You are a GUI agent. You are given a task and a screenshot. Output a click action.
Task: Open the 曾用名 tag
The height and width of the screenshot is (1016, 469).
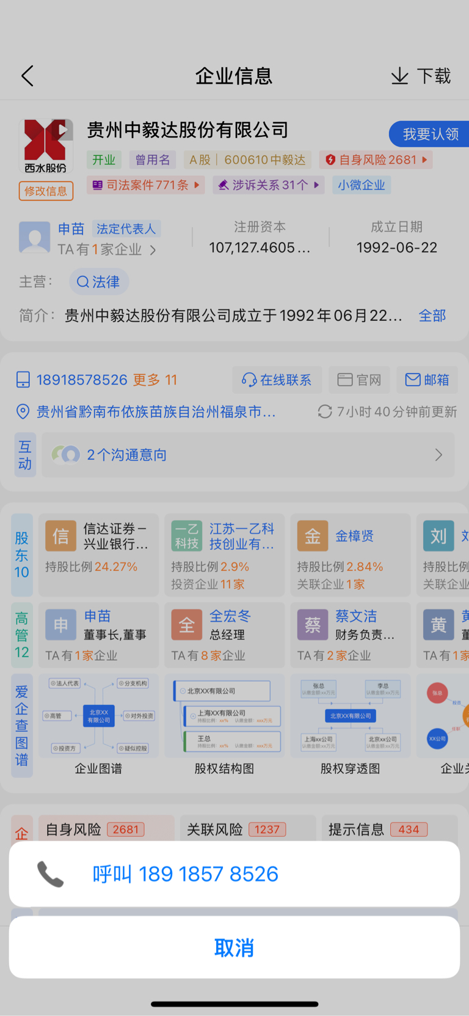click(153, 160)
